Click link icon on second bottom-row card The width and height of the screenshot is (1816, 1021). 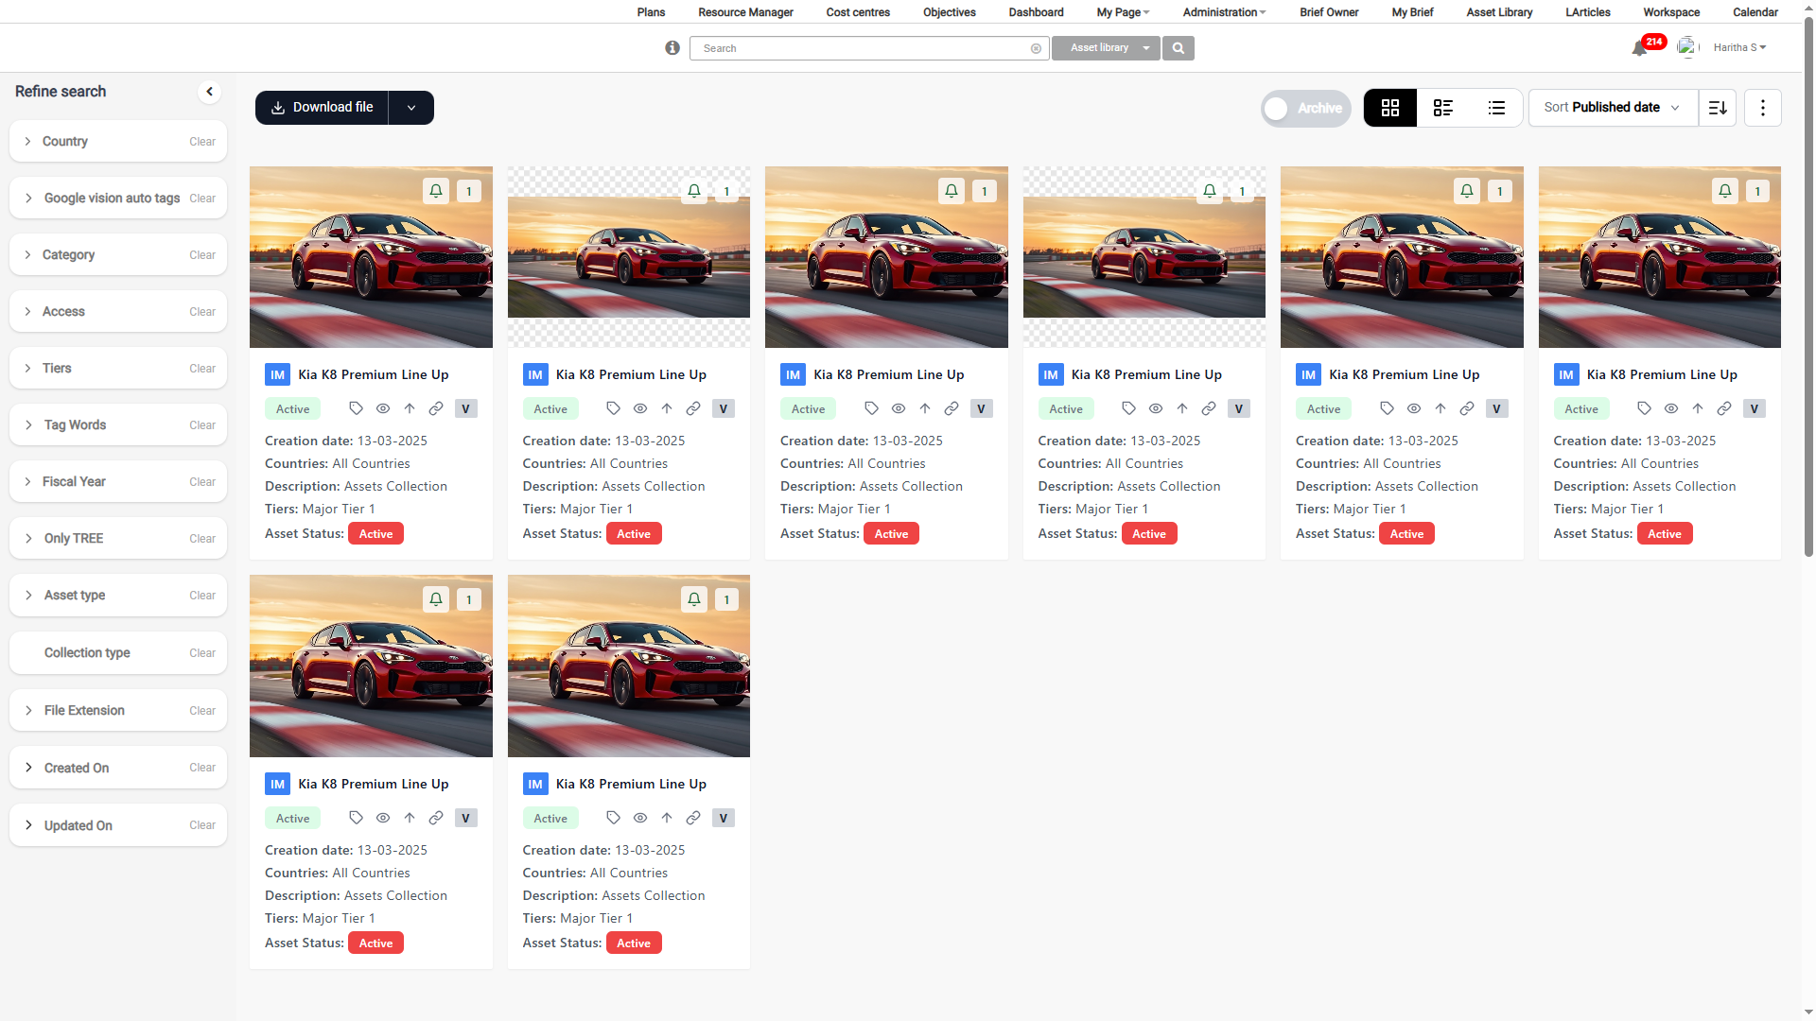(693, 818)
